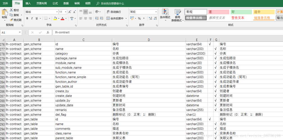283x140 pixels.
Task: Click the Increase Indent icon
Action: pos(102,18)
